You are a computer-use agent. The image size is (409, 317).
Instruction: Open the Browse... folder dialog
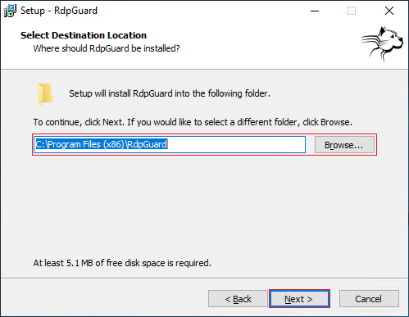click(x=344, y=145)
